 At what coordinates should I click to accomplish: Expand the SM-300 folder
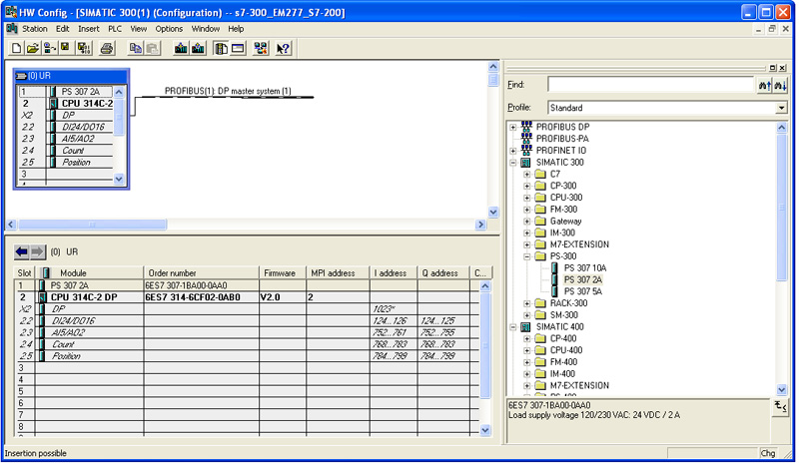tap(527, 315)
